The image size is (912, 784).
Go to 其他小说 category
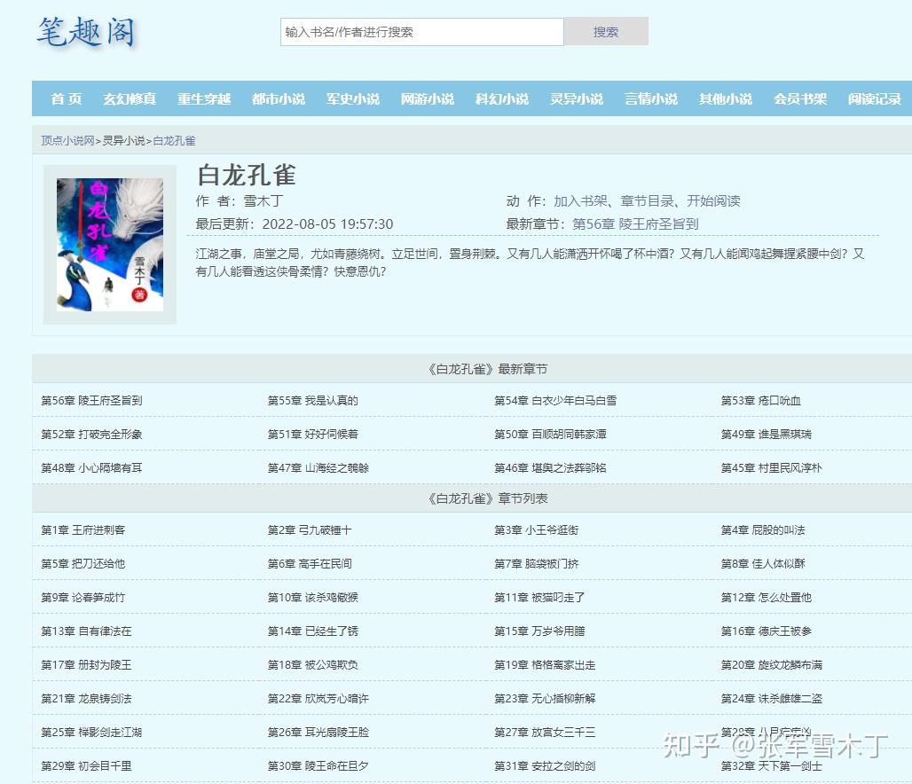[726, 98]
